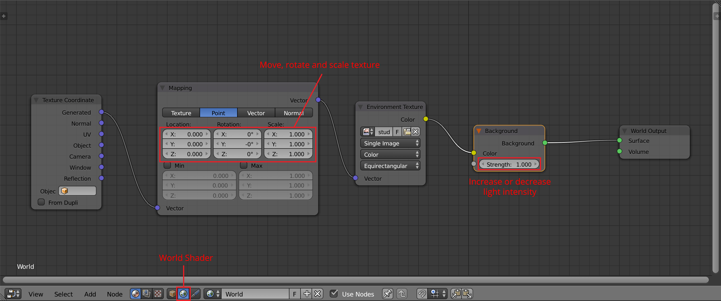721x301 pixels.
Task: Unlink the stud image with X icon
Action: coord(415,132)
